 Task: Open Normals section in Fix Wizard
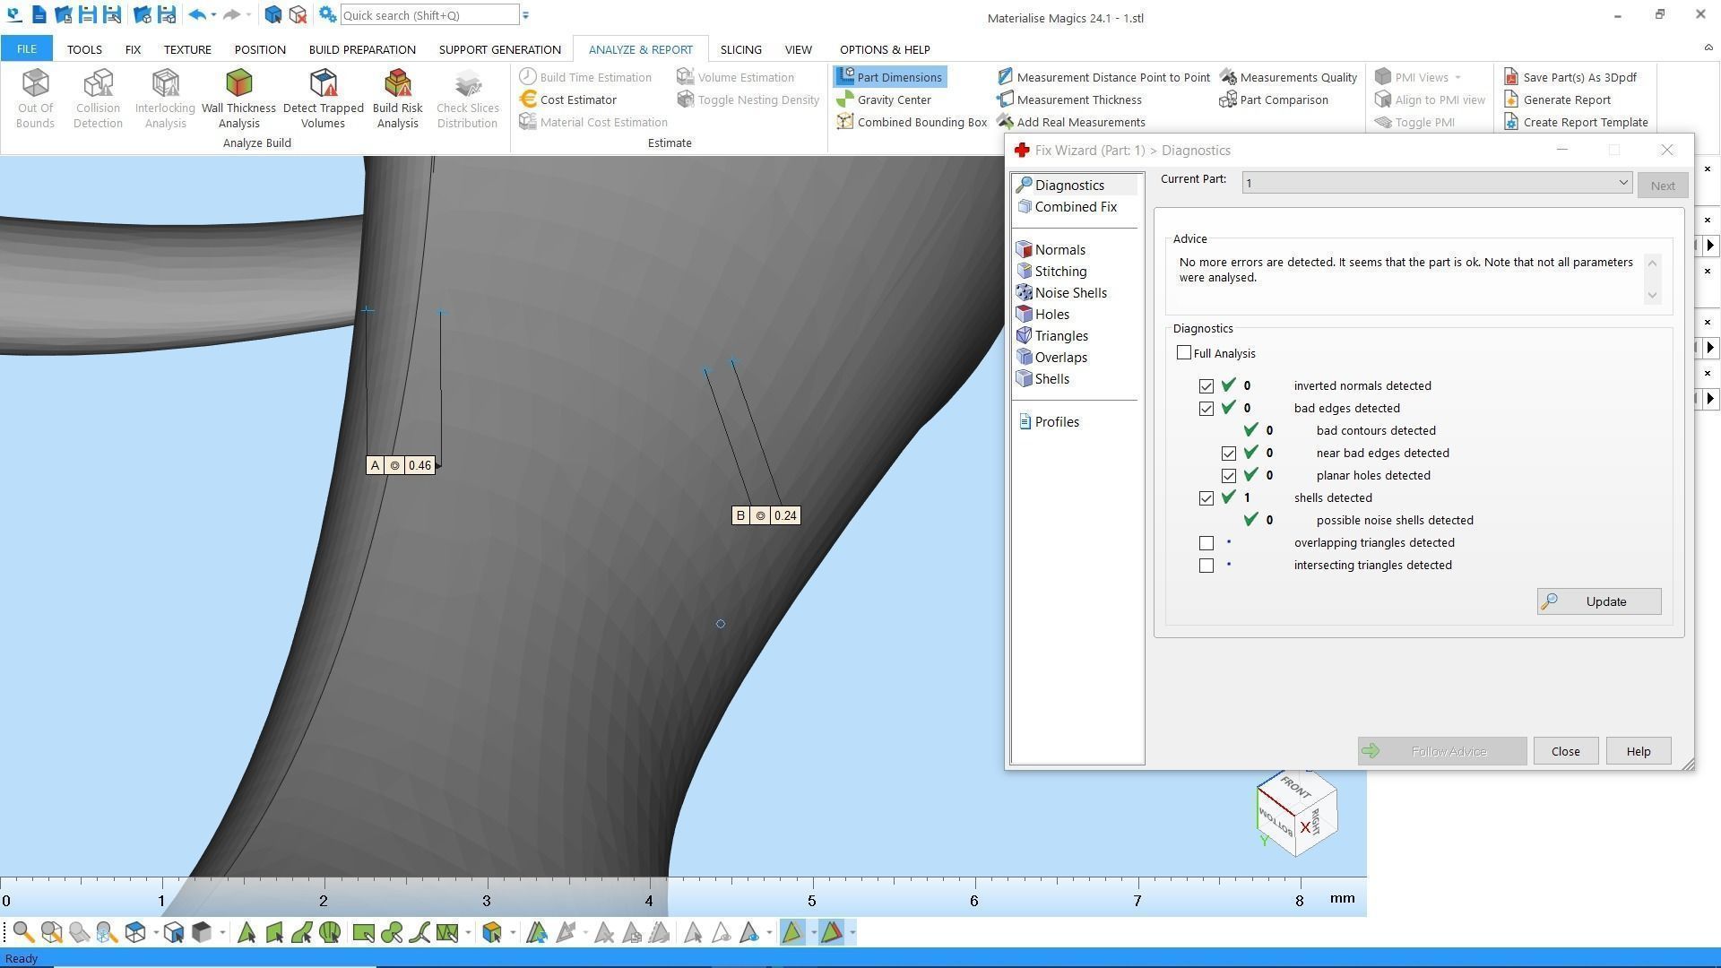pyautogui.click(x=1059, y=250)
